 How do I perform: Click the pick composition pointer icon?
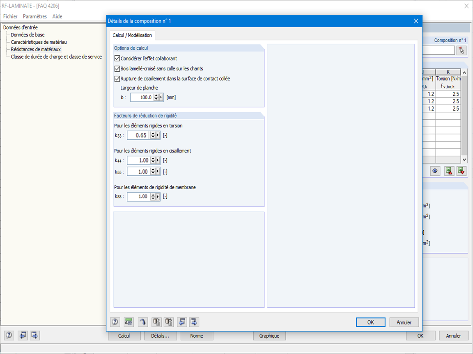(461, 50)
